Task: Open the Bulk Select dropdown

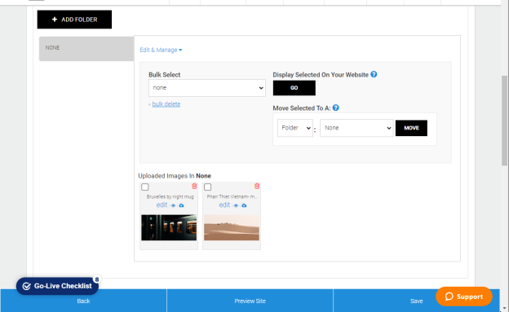Action: coord(207,88)
